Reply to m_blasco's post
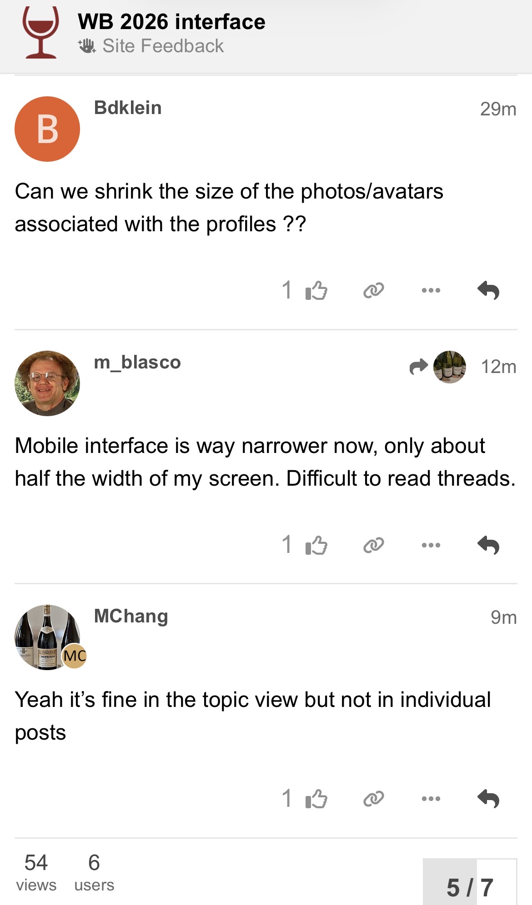The image size is (532, 905). point(488,545)
